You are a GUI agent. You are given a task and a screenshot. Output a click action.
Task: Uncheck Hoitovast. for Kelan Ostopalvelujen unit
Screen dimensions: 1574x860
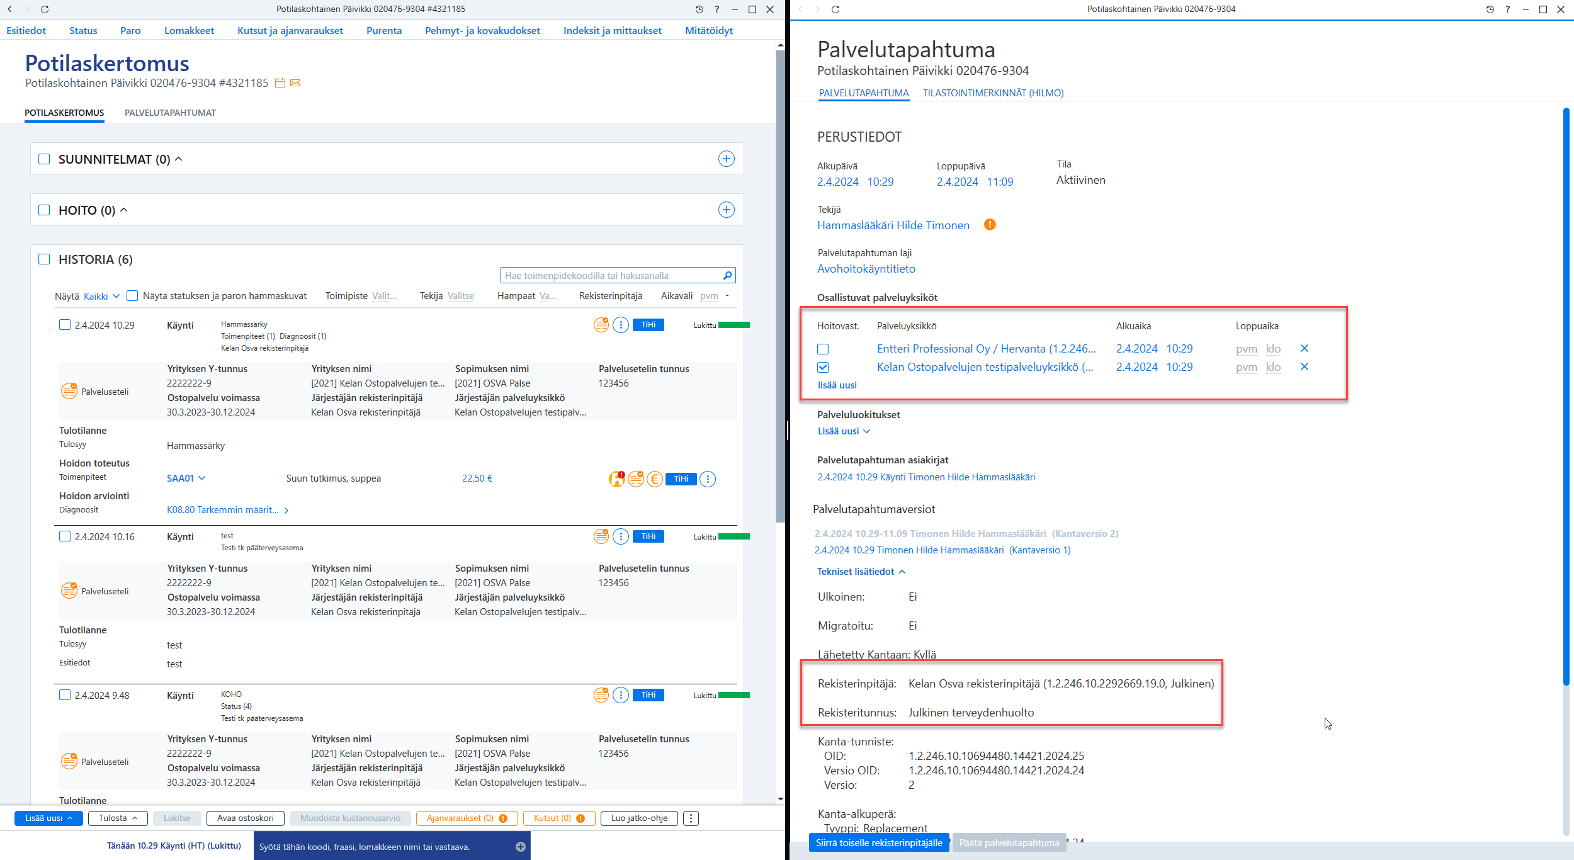823,367
